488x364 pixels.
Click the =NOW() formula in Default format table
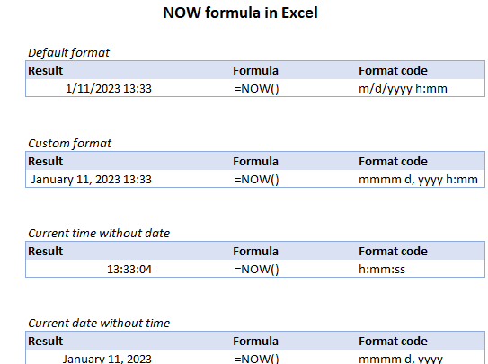pos(256,89)
